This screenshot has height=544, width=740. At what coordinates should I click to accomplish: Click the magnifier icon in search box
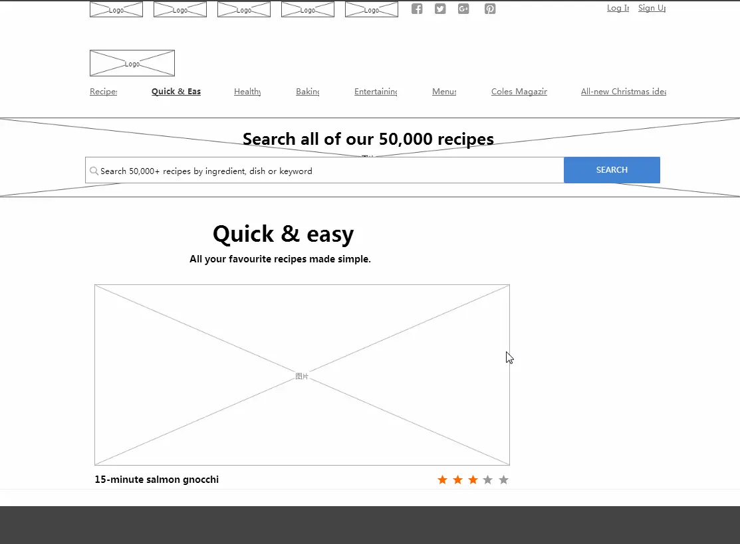click(x=94, y=171)
